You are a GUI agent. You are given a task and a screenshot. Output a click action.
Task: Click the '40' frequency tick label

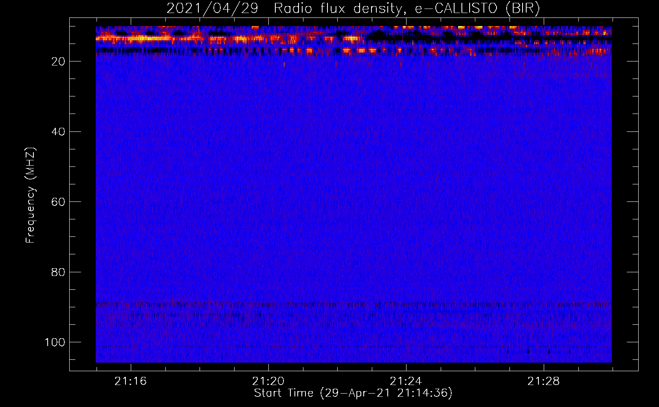click(59, 132)
